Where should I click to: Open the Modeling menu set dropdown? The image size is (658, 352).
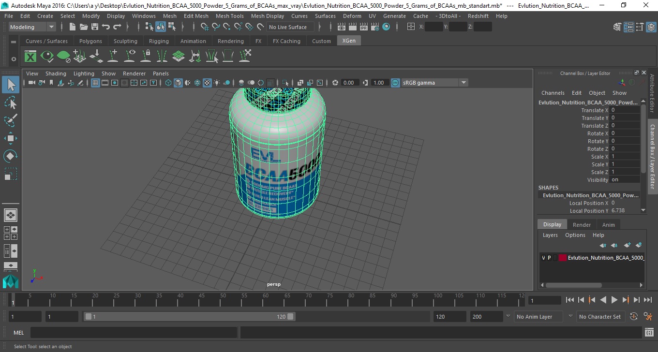32,27
